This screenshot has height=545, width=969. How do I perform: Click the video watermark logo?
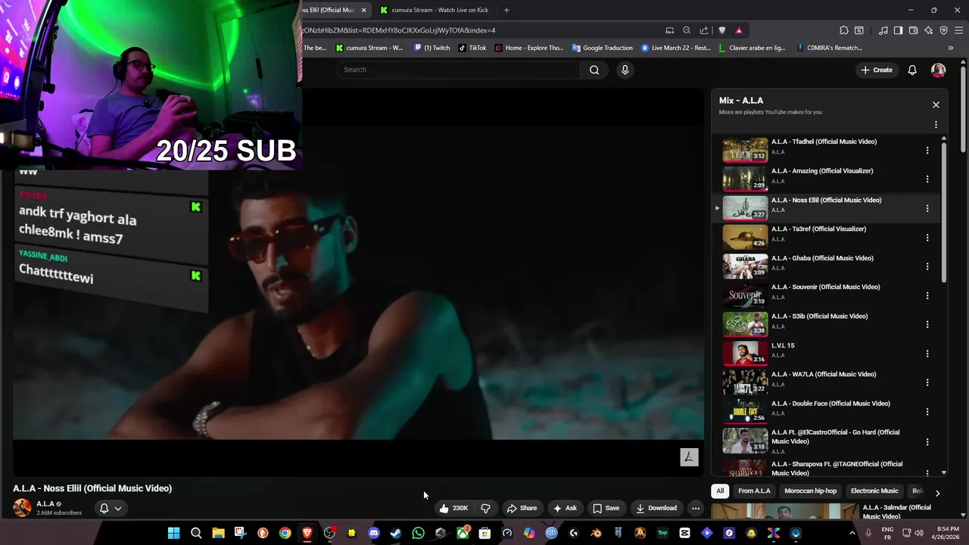[x=689, y=456]
